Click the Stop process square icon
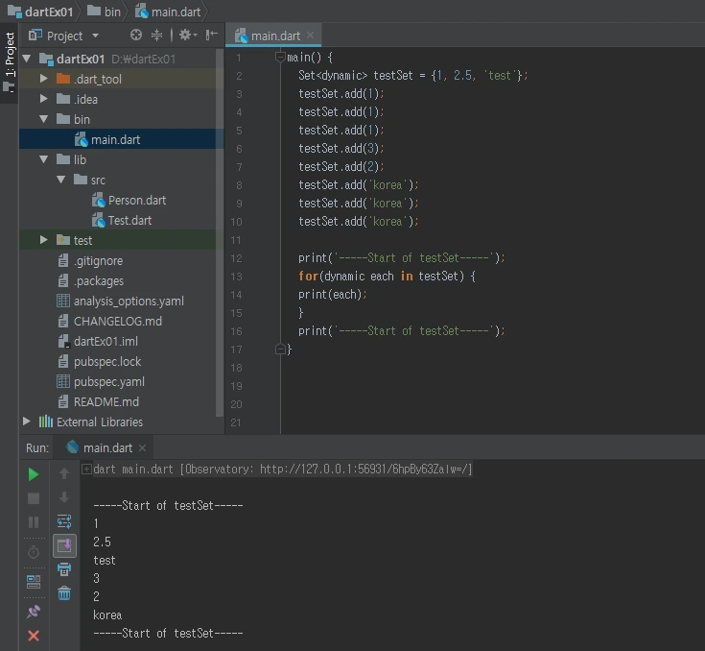The image size is (705, 651). coord(34,498)
